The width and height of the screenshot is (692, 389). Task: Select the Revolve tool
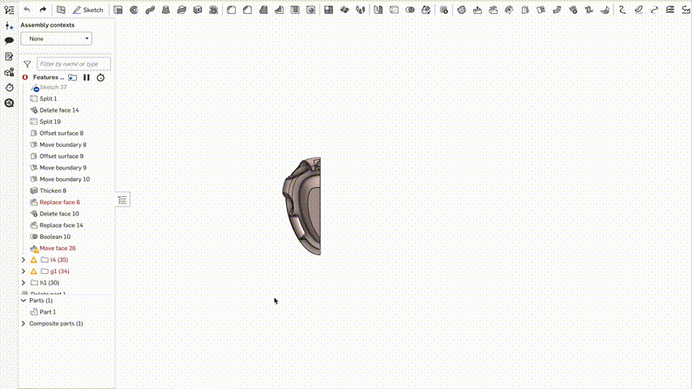pyautogui.click(x=134, y=10)
